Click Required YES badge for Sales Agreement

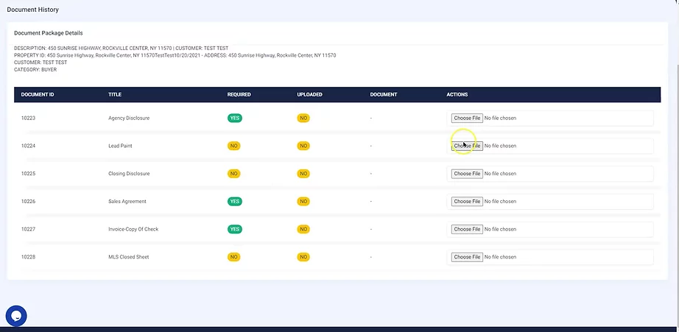coord(235,201)
